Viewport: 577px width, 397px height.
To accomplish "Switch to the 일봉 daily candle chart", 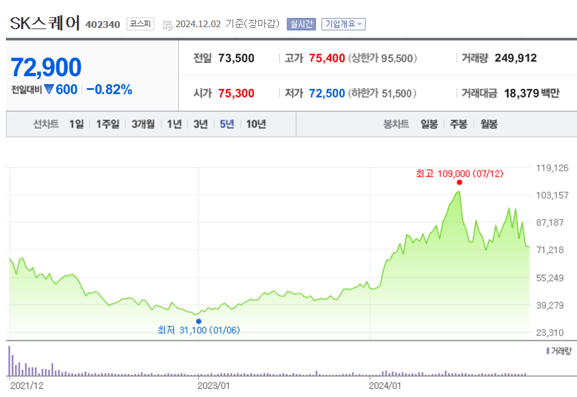I will pos(429,124).
